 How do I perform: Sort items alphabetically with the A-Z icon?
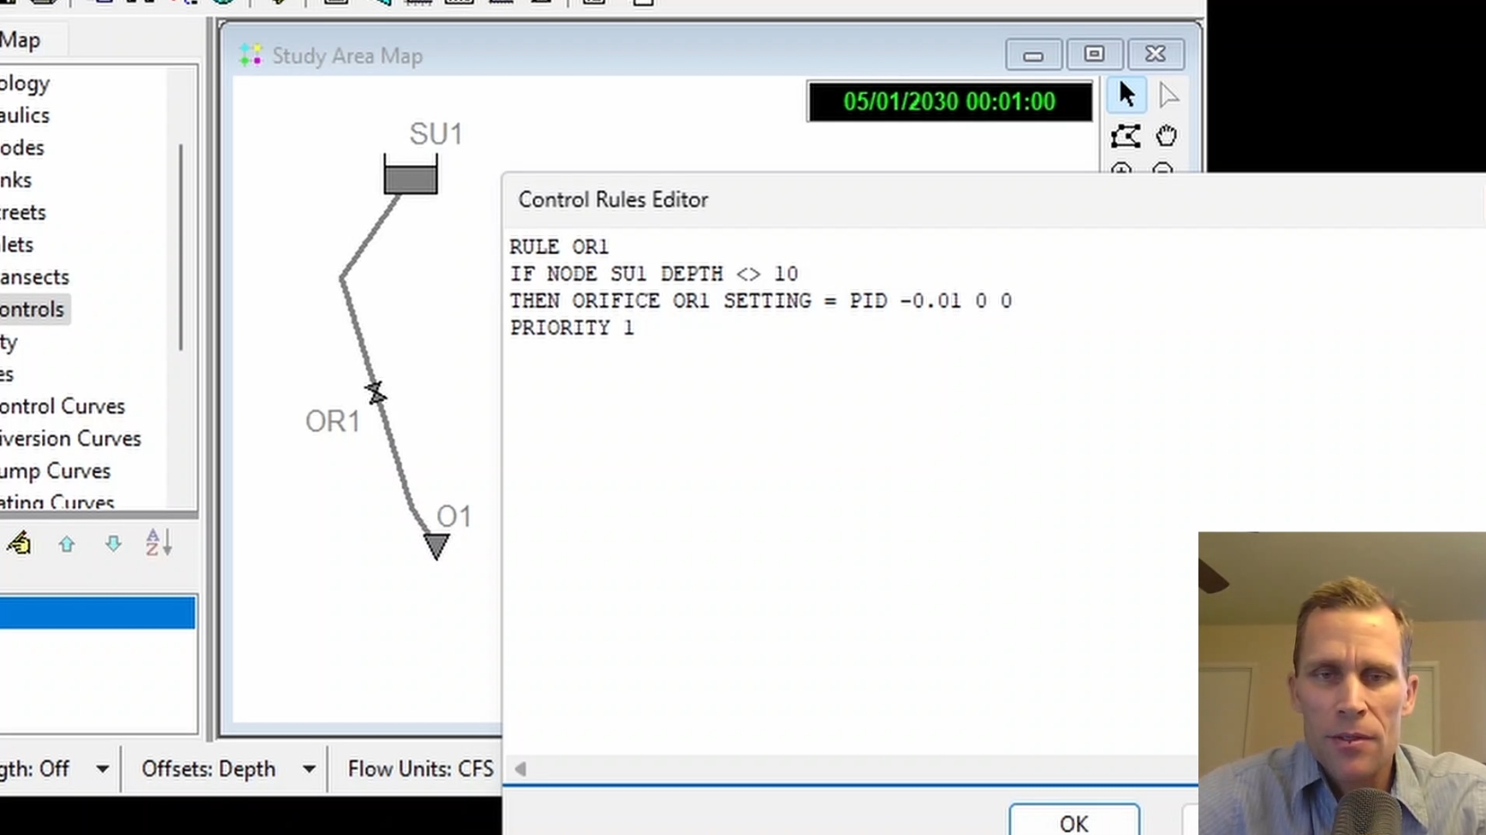pos(158,542)
